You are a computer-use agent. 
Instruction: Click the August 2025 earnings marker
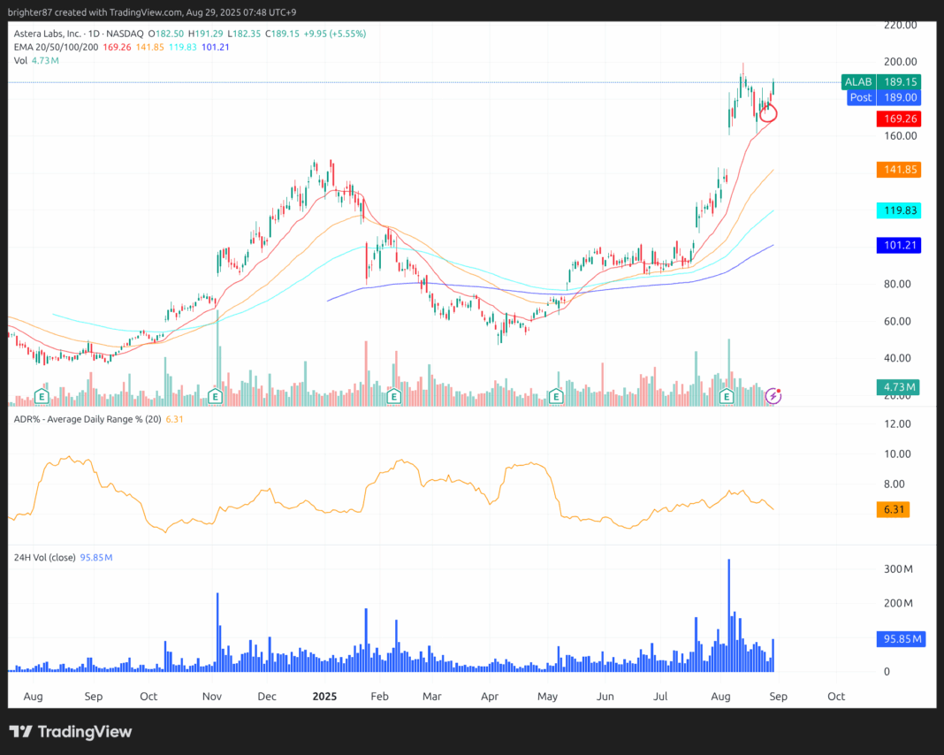pyautogui.click(x=727, y=397)
